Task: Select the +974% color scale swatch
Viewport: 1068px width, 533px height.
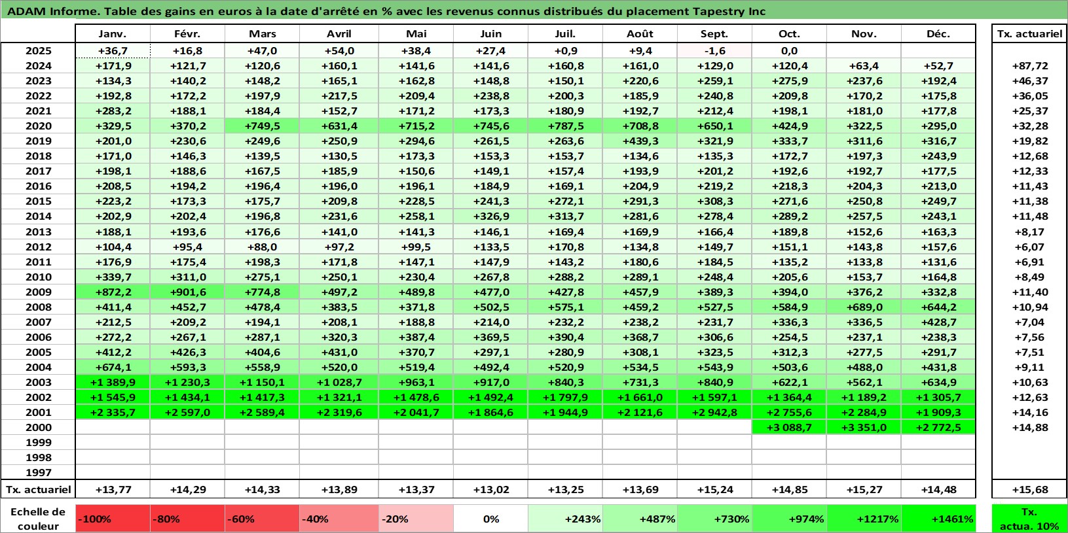Action: pos(789,519)
